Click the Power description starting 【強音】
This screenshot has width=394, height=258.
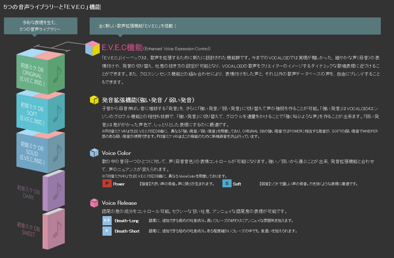[x=177, y=184]
